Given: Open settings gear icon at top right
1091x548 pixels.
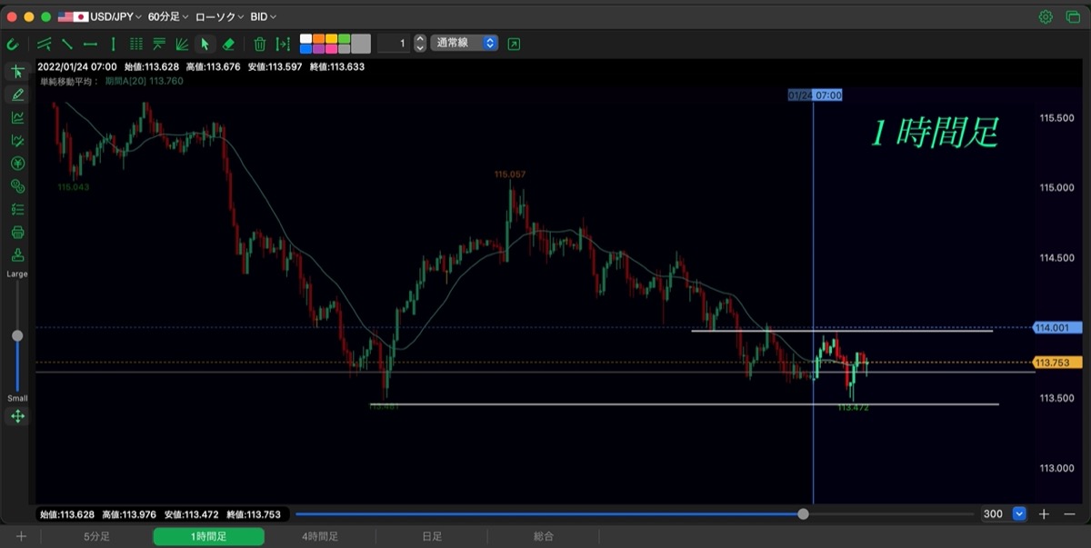Looking at the screenshot, I should pyautogui.click(x=1046, y=16).
